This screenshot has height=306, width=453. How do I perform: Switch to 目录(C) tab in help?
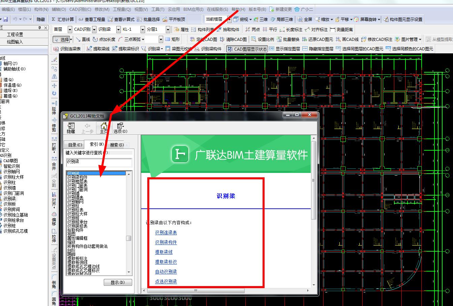[75, 145]
